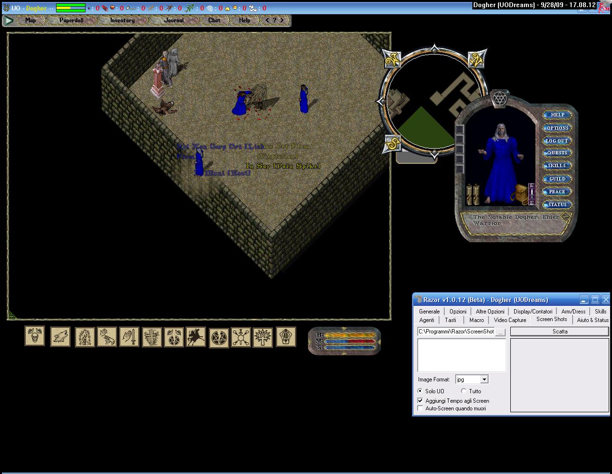The width and height of the screenshot is (612, 474).
Task: Click the wolf form spell icon
Action: pos(60,337)
